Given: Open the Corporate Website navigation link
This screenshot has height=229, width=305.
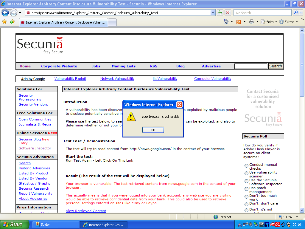Looking at the screenshot, I should pyautogui.click(x=59, y=66).
